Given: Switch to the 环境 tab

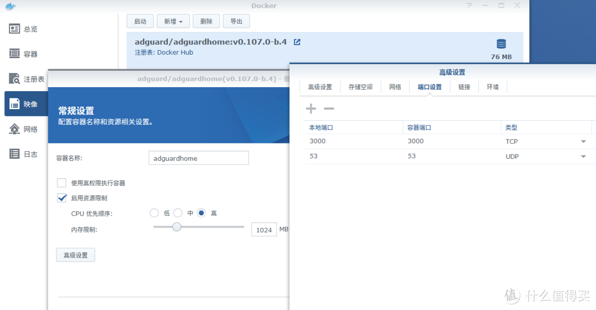Looking at the screenshot, I should pos(493,87).
